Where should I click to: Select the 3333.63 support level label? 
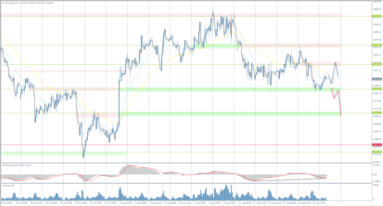377,89
